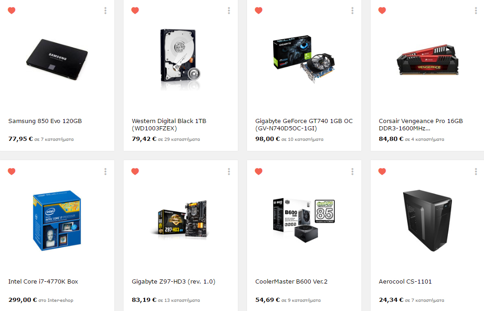Toggle favorite heart on Samsung 850 Evo
The width and height of the screenshot is (484, 311).
tap(12, 11)
